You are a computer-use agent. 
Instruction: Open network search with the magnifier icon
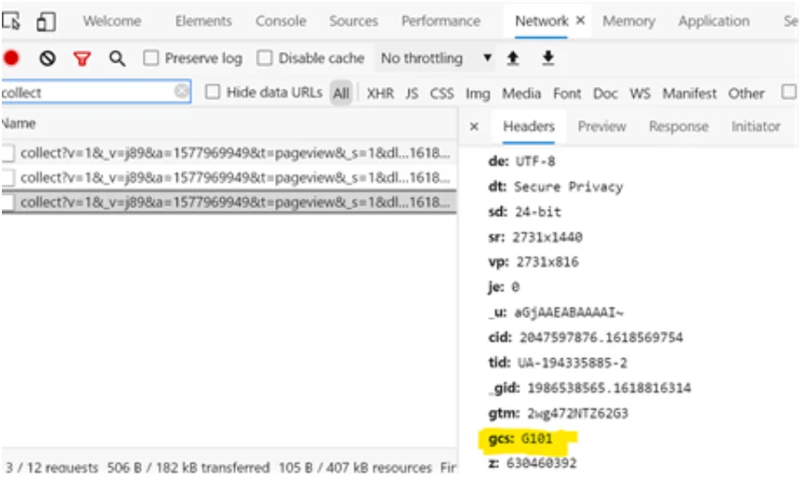117,59
